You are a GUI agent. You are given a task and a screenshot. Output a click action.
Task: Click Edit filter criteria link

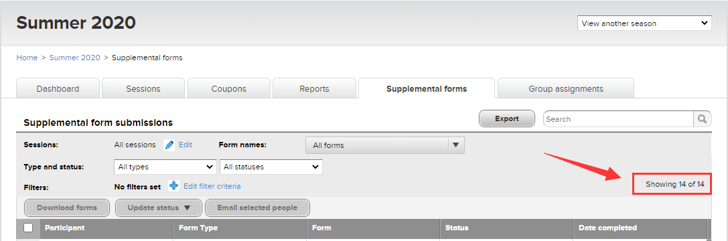pos(212,186)
